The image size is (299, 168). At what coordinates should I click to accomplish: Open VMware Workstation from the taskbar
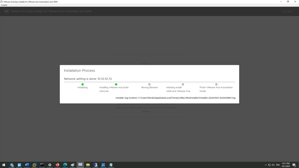34,165
